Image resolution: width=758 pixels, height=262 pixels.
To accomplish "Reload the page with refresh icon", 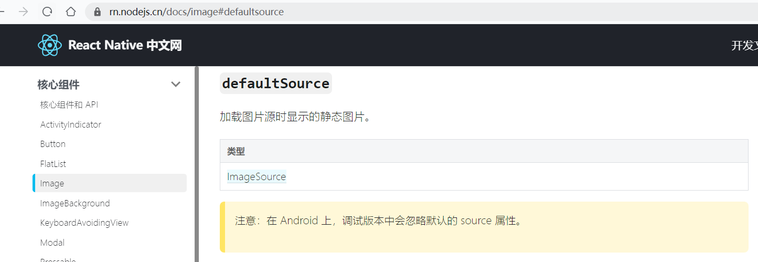I will tap(47, 12).
